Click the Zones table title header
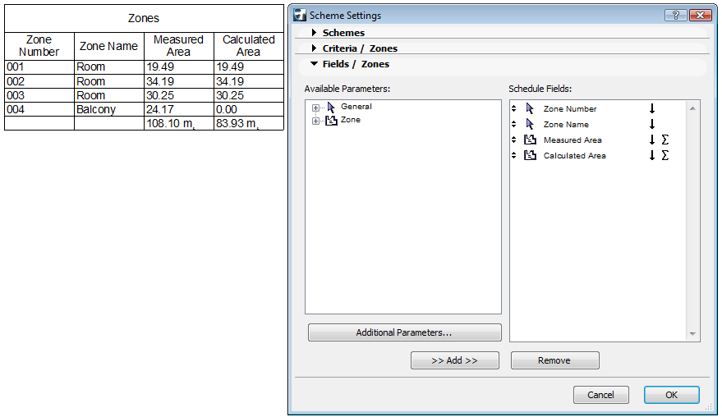Viewport: 722px width, 417px height. pos(144,18)
